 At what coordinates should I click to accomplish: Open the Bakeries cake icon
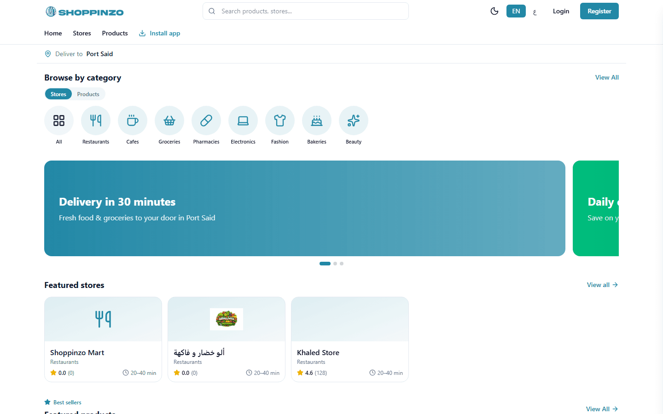pyautogui.click(x=317, y=121)
